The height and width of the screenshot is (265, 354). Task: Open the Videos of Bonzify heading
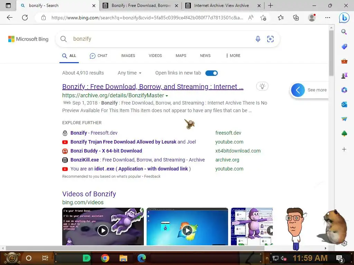tap(89, 194)
